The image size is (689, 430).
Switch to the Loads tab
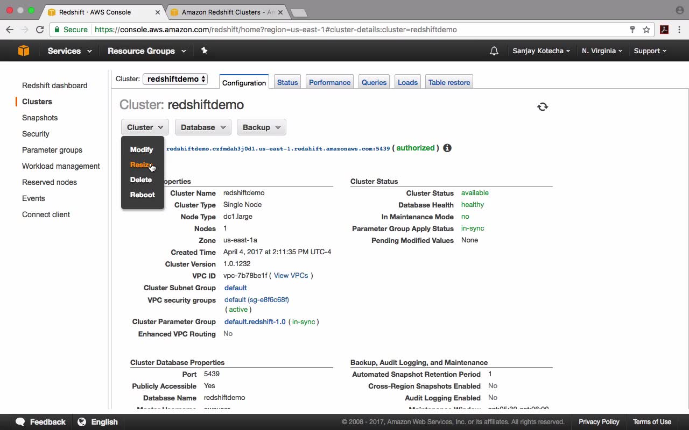pyautogui.click(x=407, y=82)
